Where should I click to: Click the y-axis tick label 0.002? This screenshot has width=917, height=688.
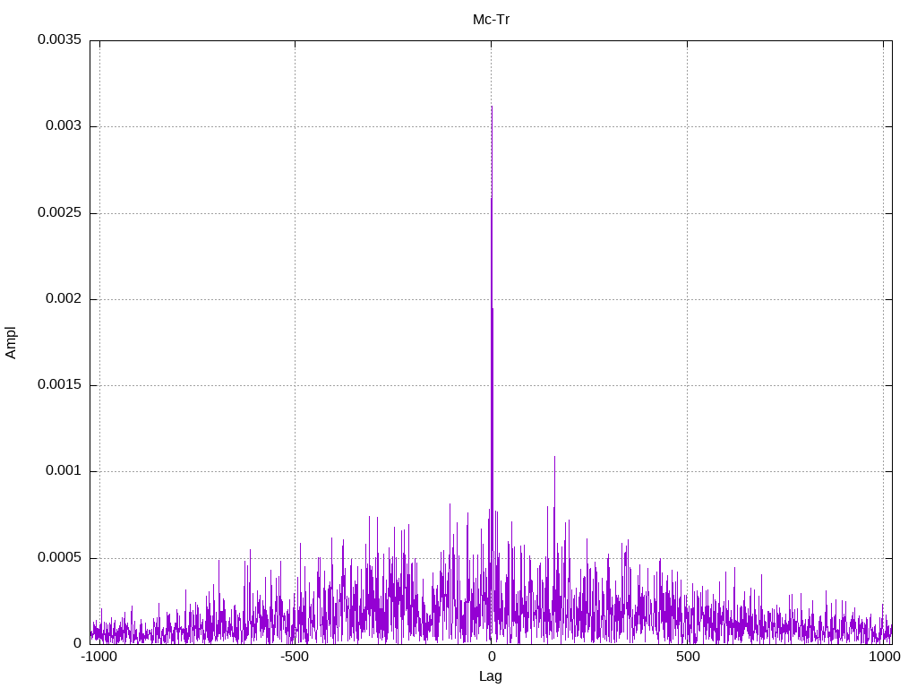[64, 298]
